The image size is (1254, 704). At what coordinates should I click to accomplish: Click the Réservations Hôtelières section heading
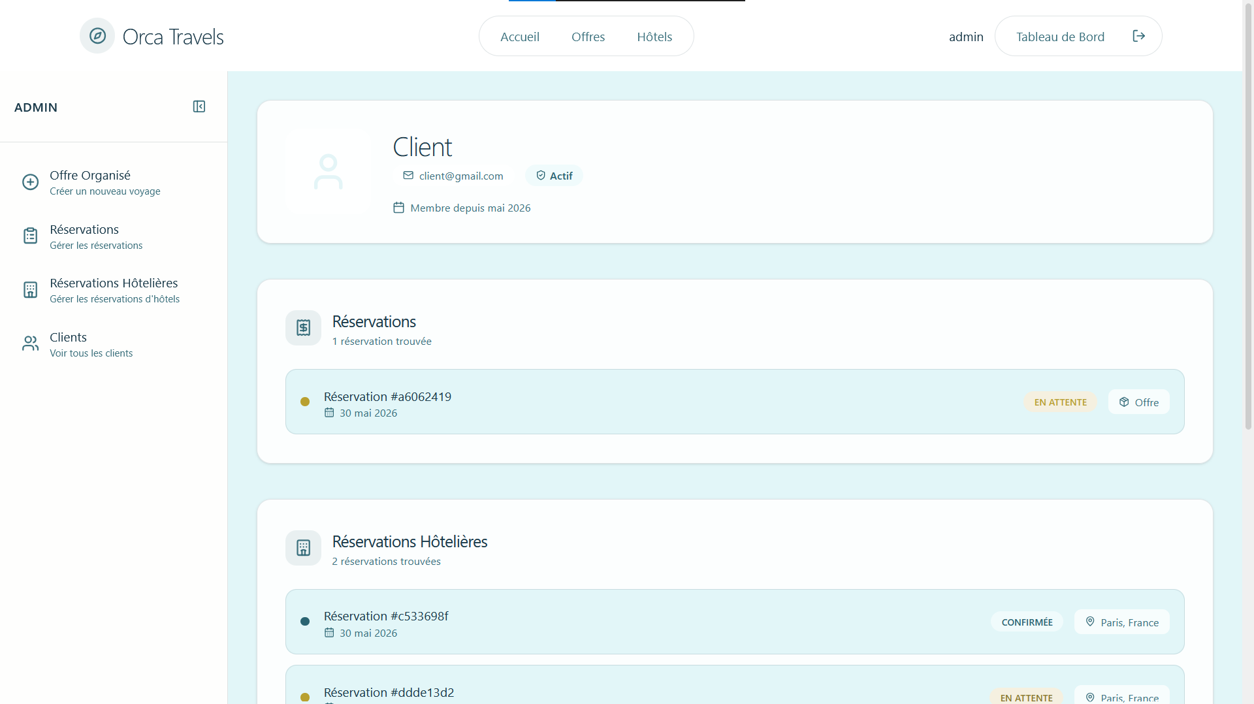(410, 541)
